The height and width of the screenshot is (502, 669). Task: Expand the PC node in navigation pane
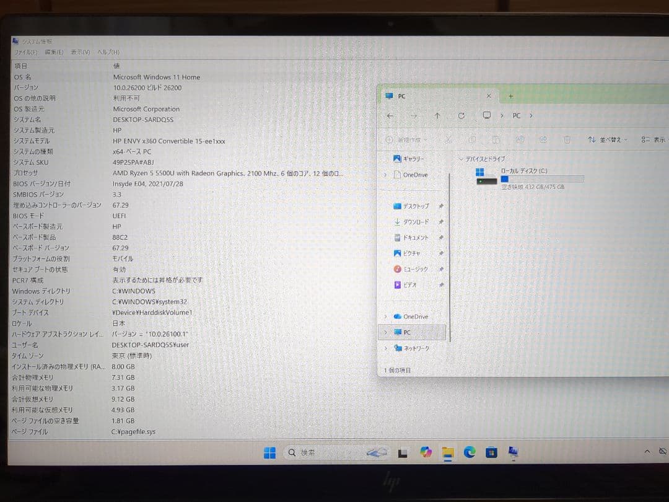tap(385, 332)
